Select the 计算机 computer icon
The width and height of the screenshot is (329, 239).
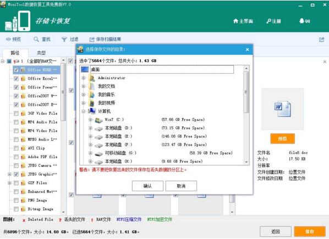(x=92, y=111)
